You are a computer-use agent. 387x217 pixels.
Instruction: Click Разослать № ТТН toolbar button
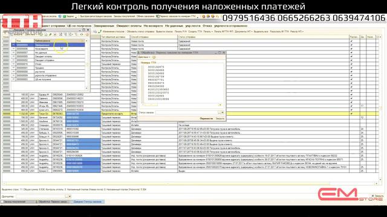tap(279, 31)
